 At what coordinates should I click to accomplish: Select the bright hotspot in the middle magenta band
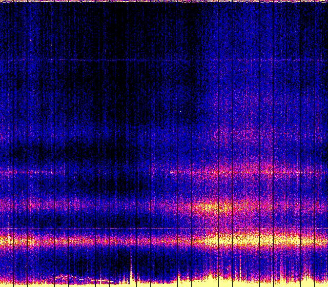point(215,207)
